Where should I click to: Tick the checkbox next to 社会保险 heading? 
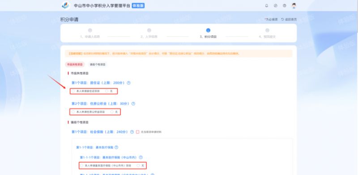click(137, 132)
